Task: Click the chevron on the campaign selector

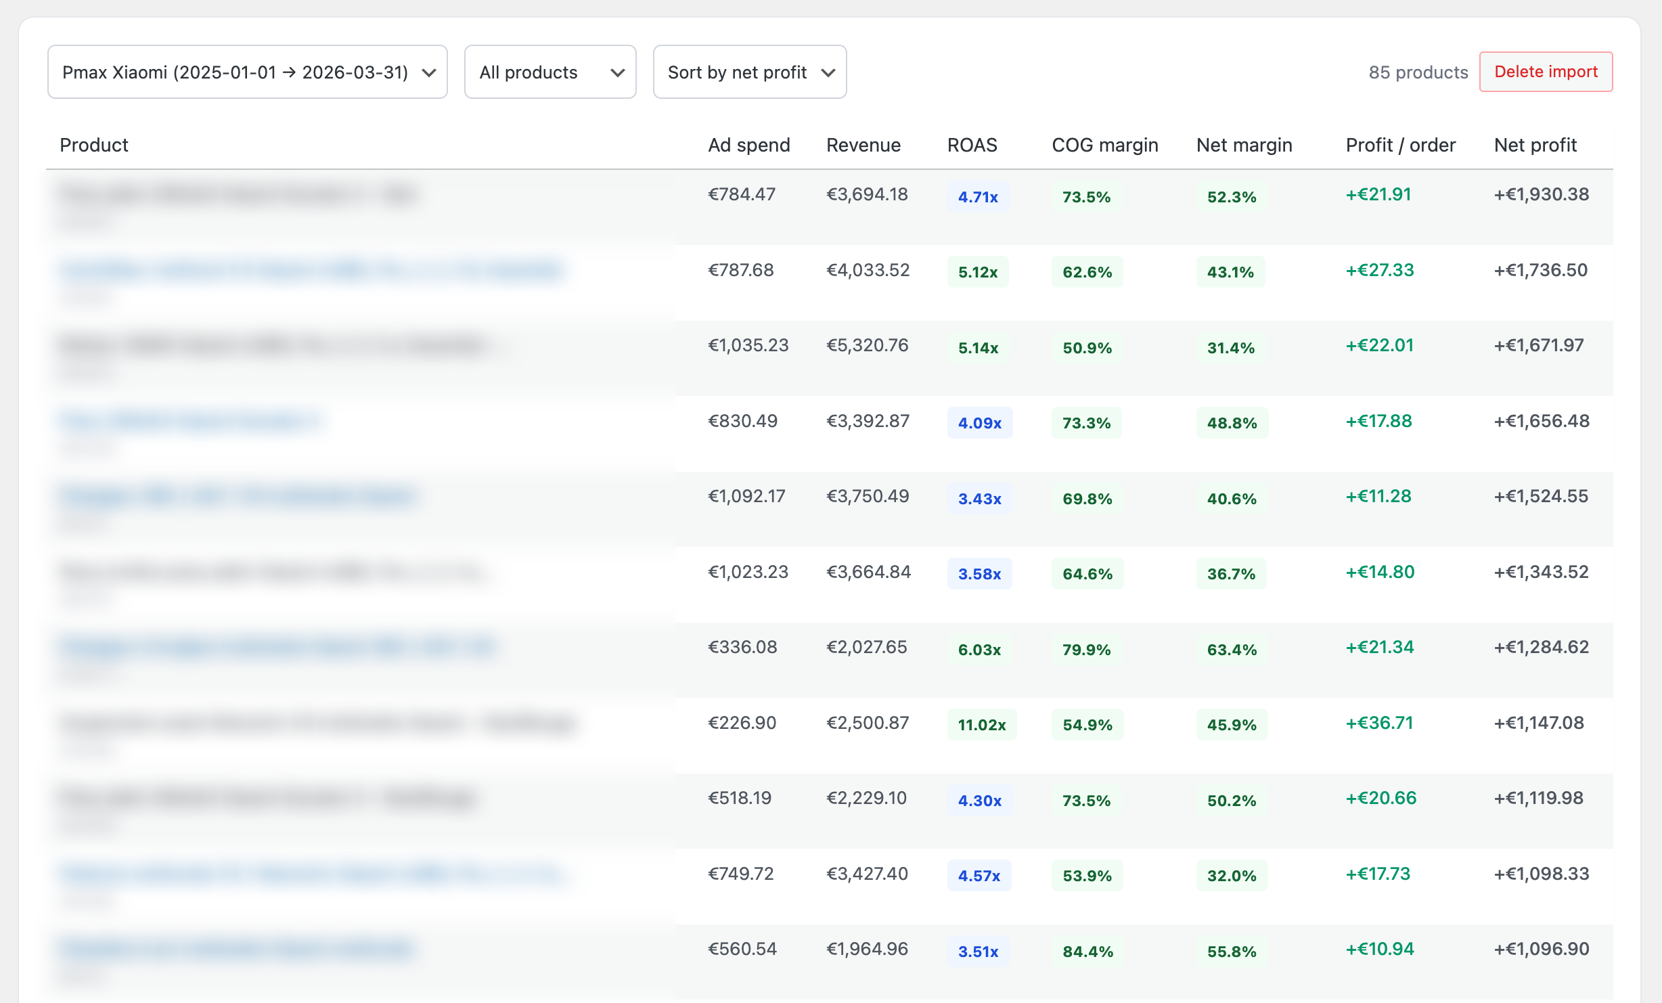Action: pos(428,72)
